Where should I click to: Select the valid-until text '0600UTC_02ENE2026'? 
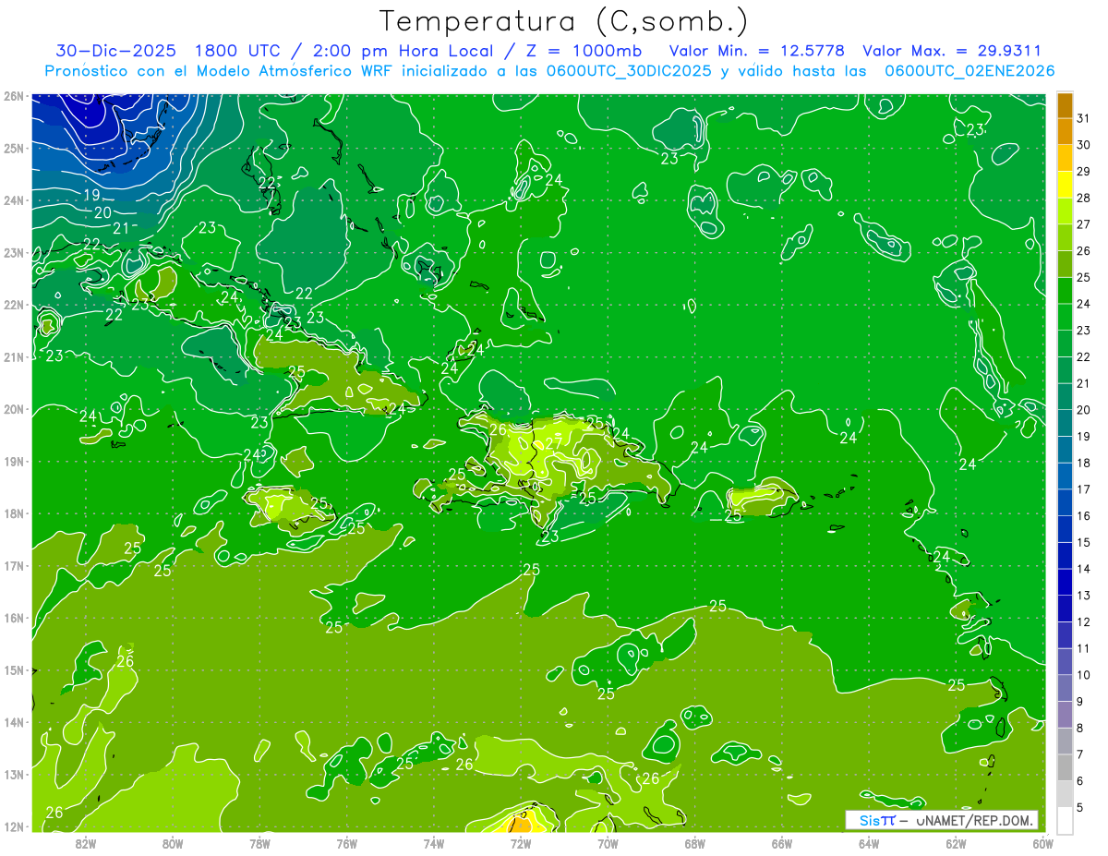(x=969, y=71)
